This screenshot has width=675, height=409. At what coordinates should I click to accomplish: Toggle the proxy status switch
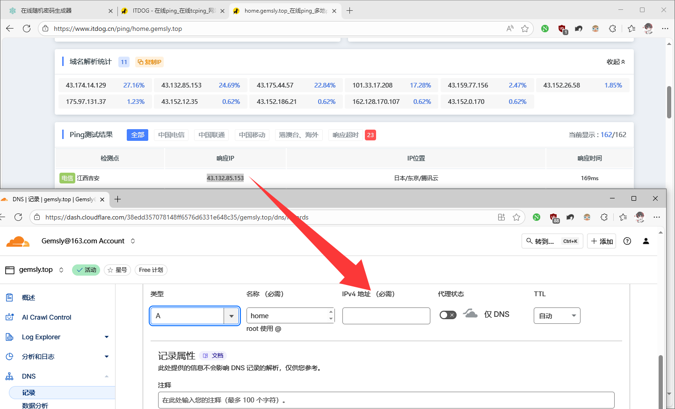click(x=448, y=315)
